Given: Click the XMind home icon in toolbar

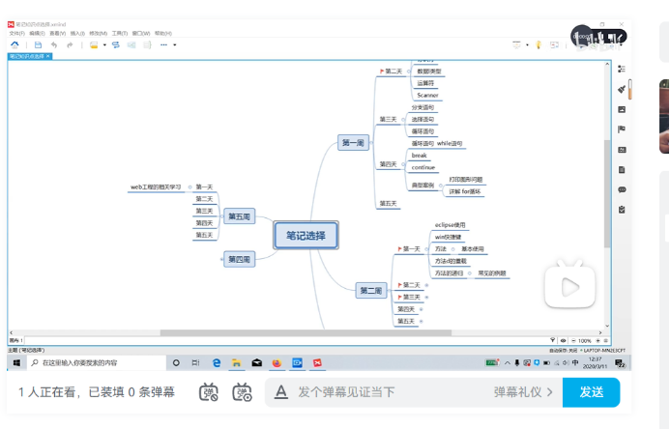Looking at the screenshot, I should pyautogui.click(x=15, y=44).
